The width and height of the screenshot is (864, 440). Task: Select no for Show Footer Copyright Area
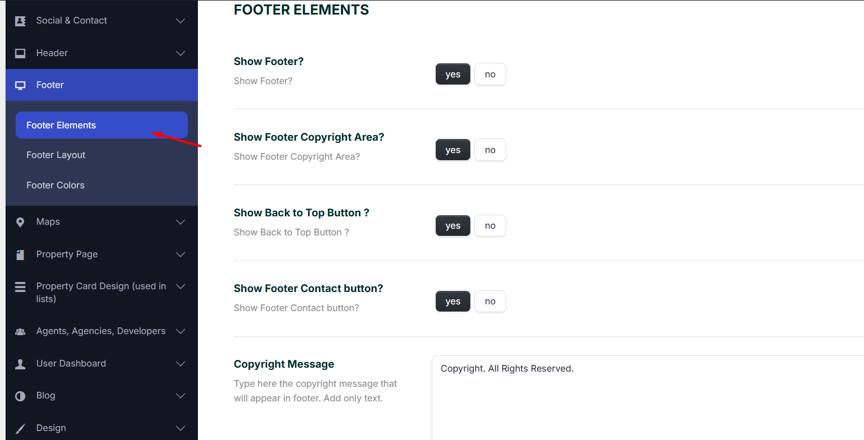(x=490, y=150)
